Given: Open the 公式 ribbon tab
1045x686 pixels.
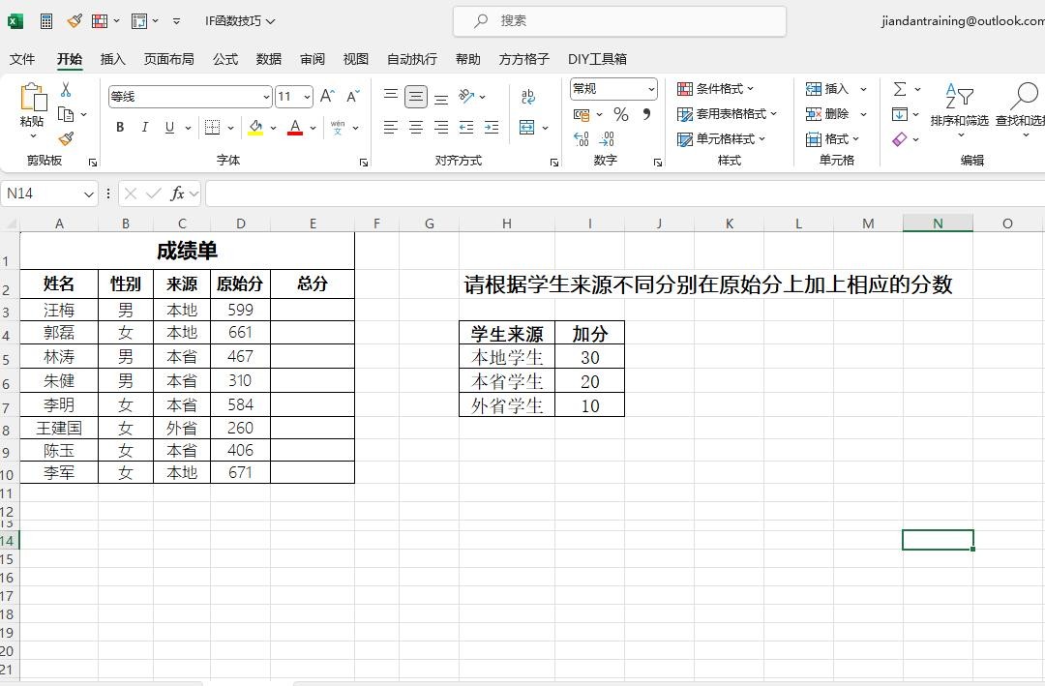Looking at the screenshot, I should [225, 59].
